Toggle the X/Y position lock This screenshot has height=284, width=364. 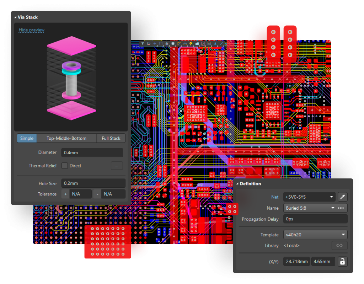342,262
